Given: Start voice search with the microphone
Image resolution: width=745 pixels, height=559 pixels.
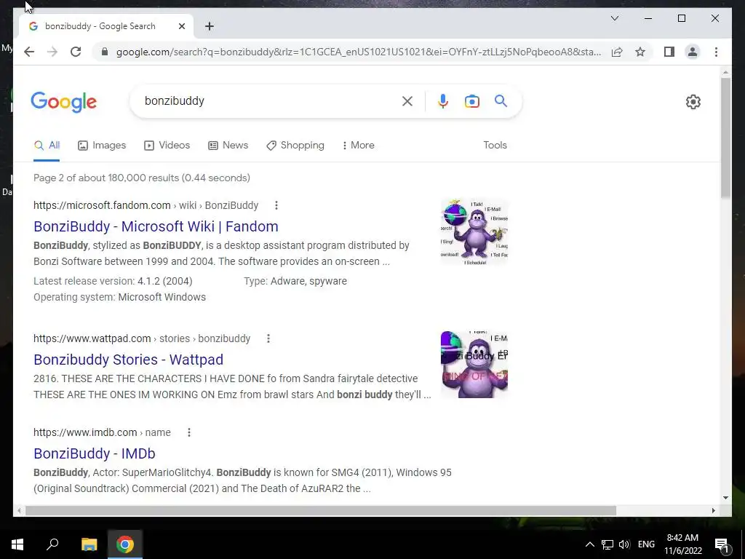Looking at the screenshot, I should [443, 101].
